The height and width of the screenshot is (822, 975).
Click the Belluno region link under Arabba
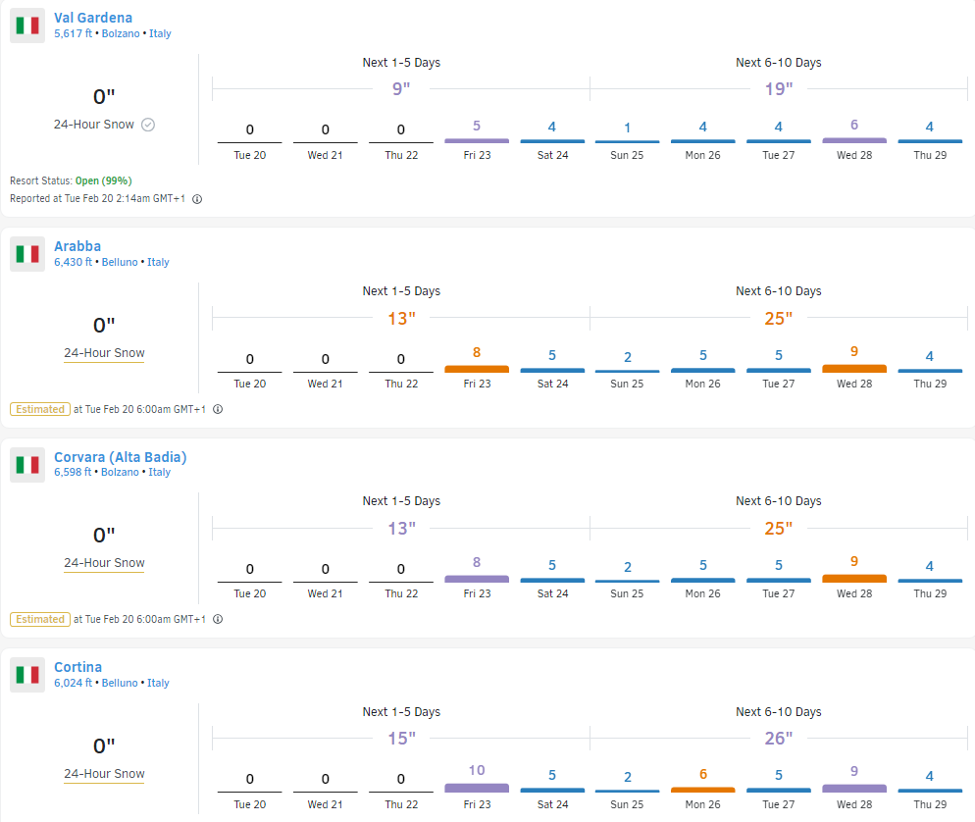tap(121, 262)
